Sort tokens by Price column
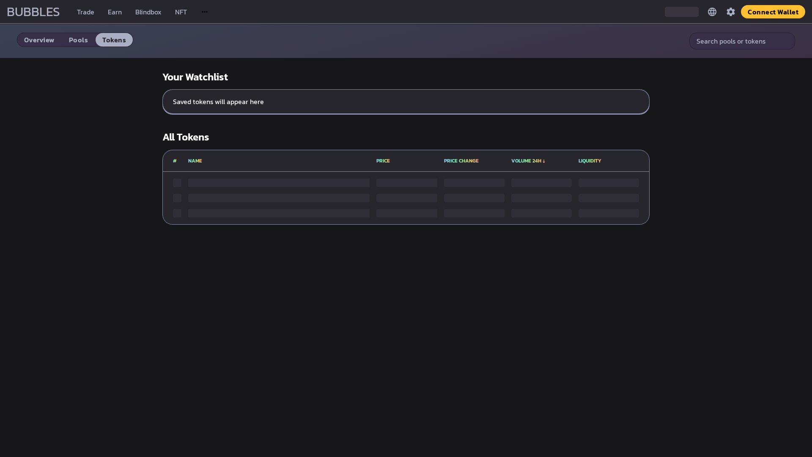The height and width of the screenshot is (457, 812). [x=383, y=161]
